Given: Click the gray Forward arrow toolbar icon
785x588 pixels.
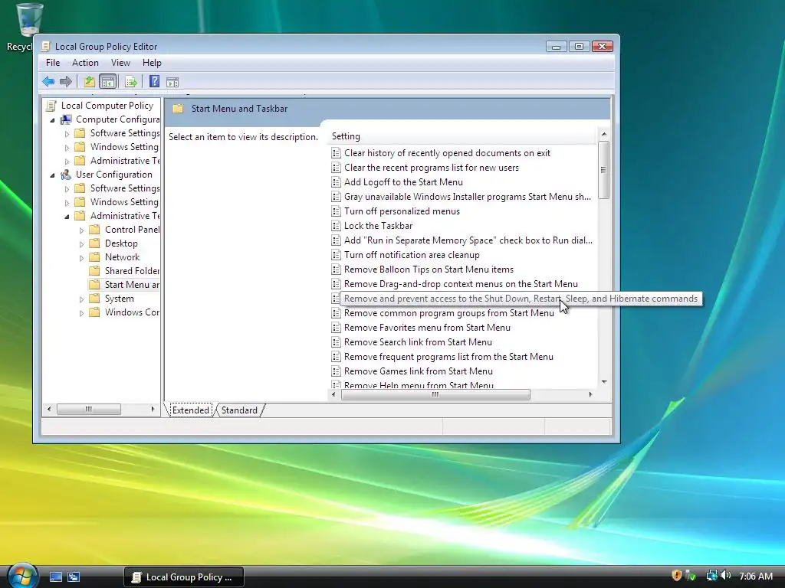Looking at the screenshot, I should point(66,81).
